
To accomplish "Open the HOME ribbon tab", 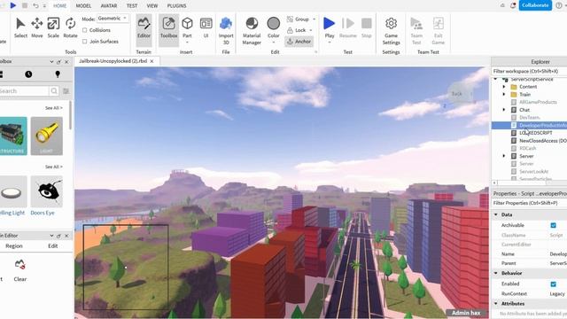I will (59, 6).
